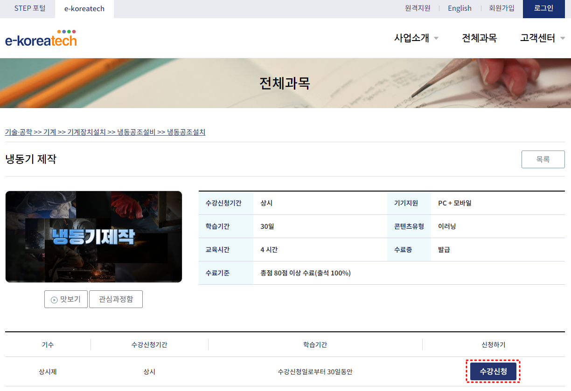The image size is (571, 391).
Task: Click the 콘텐츠유형 label
Action: [409, 226]
